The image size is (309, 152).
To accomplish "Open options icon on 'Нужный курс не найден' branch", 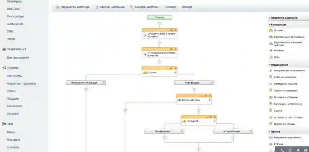I will click(x=104, y=83).
